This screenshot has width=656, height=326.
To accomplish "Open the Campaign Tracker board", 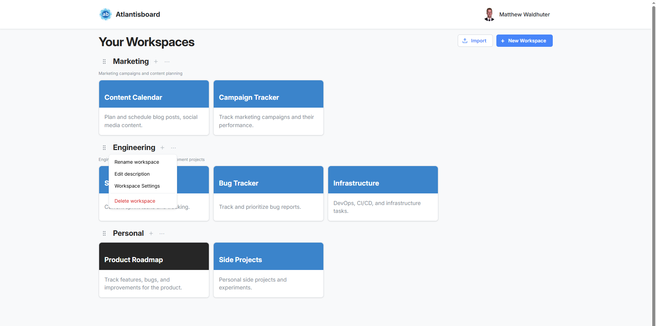I will [268, 108].
